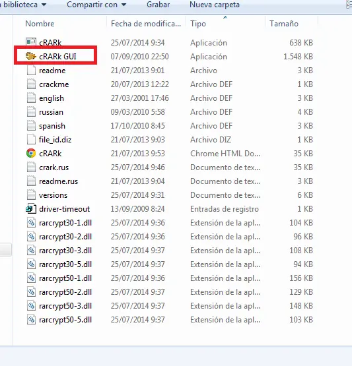The image size is (352, 366).
Task: Select the rarcrypt50-3.dll file icon
Action: (31, 306)
